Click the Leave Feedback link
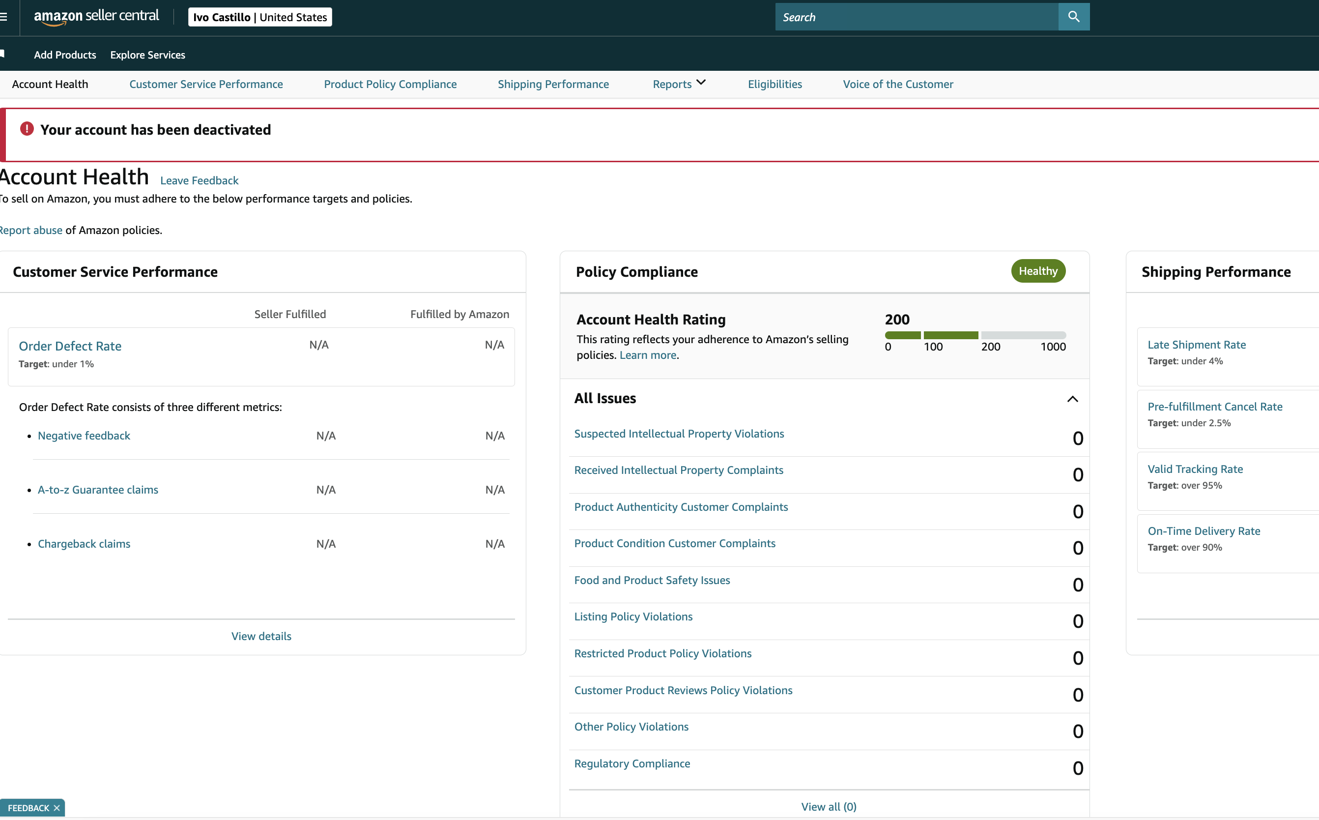Screen dimensions: 1319x820 (x=199, y=180)
